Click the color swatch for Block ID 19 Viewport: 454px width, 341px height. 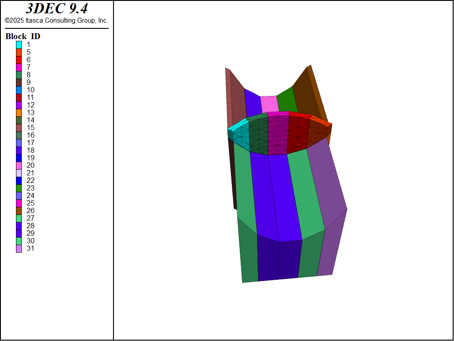19,158
